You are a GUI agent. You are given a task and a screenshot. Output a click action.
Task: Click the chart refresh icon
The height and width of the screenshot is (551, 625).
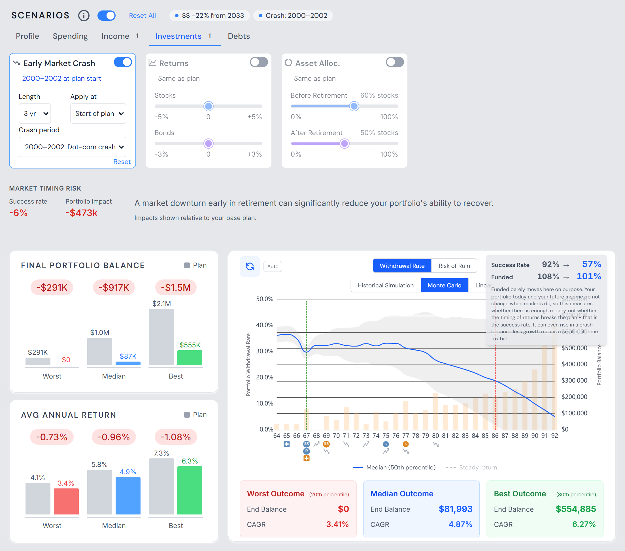[250, 266]
